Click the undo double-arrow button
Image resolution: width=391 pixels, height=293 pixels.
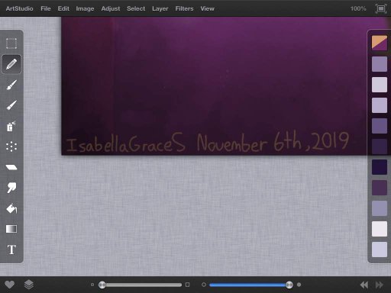click(x=364, y=285)
